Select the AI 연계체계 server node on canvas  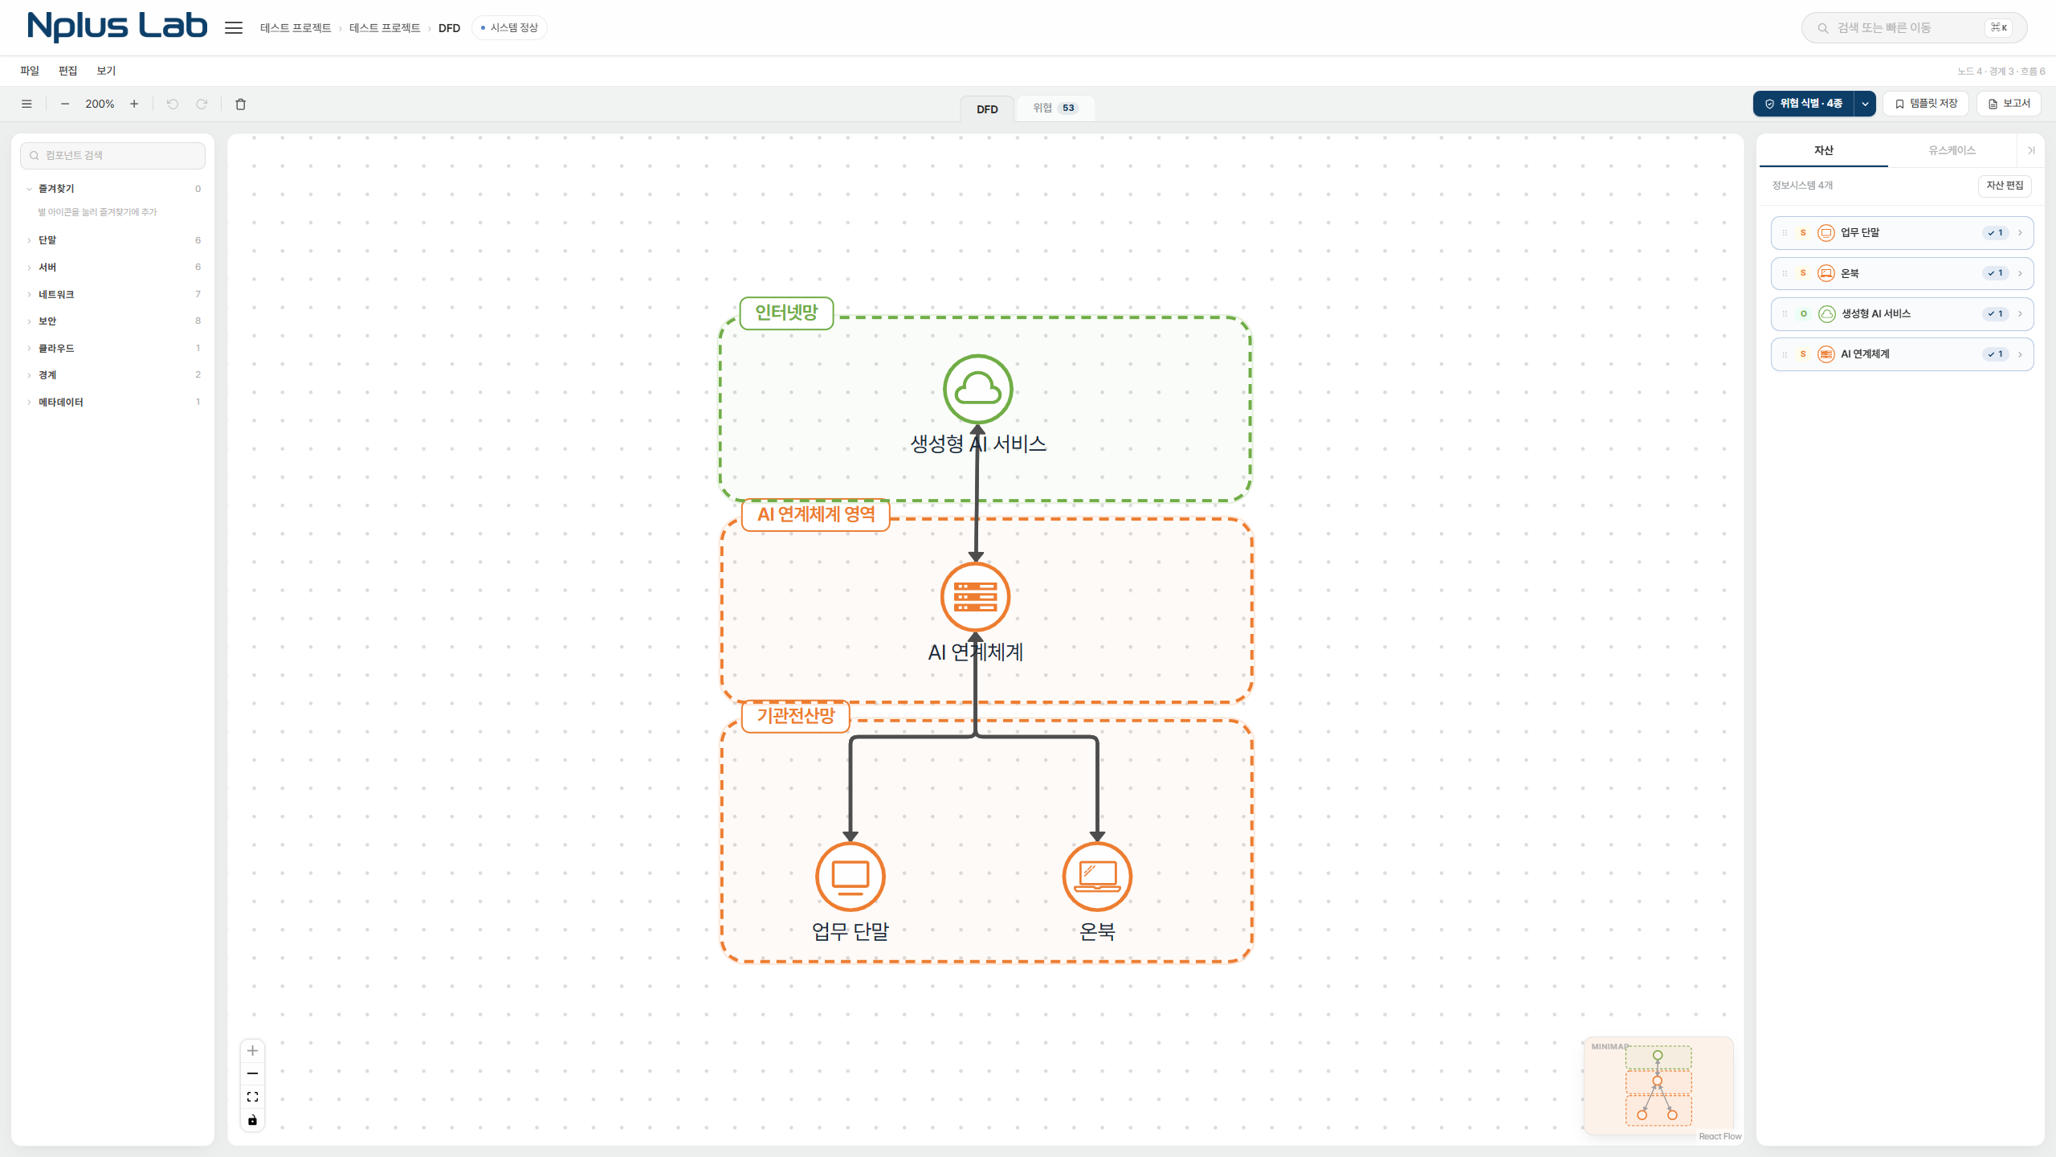click(975, 597)
